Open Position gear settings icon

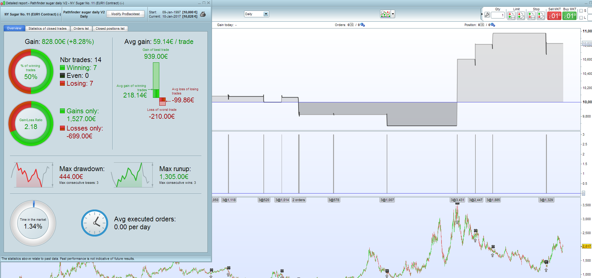point(493,25)
